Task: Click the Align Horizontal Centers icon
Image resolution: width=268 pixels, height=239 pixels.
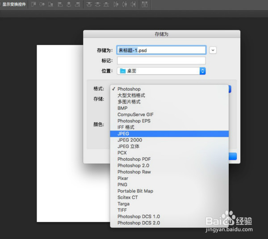Action: [x=69, y=4]
